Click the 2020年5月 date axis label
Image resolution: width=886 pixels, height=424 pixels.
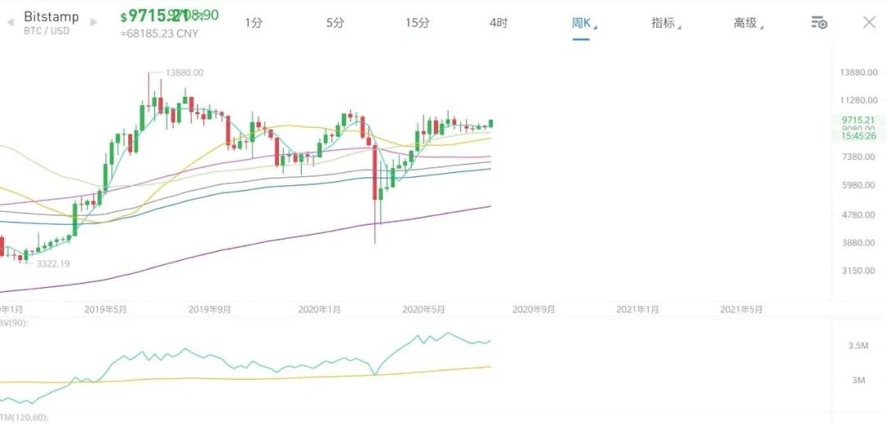pos(423,310)
